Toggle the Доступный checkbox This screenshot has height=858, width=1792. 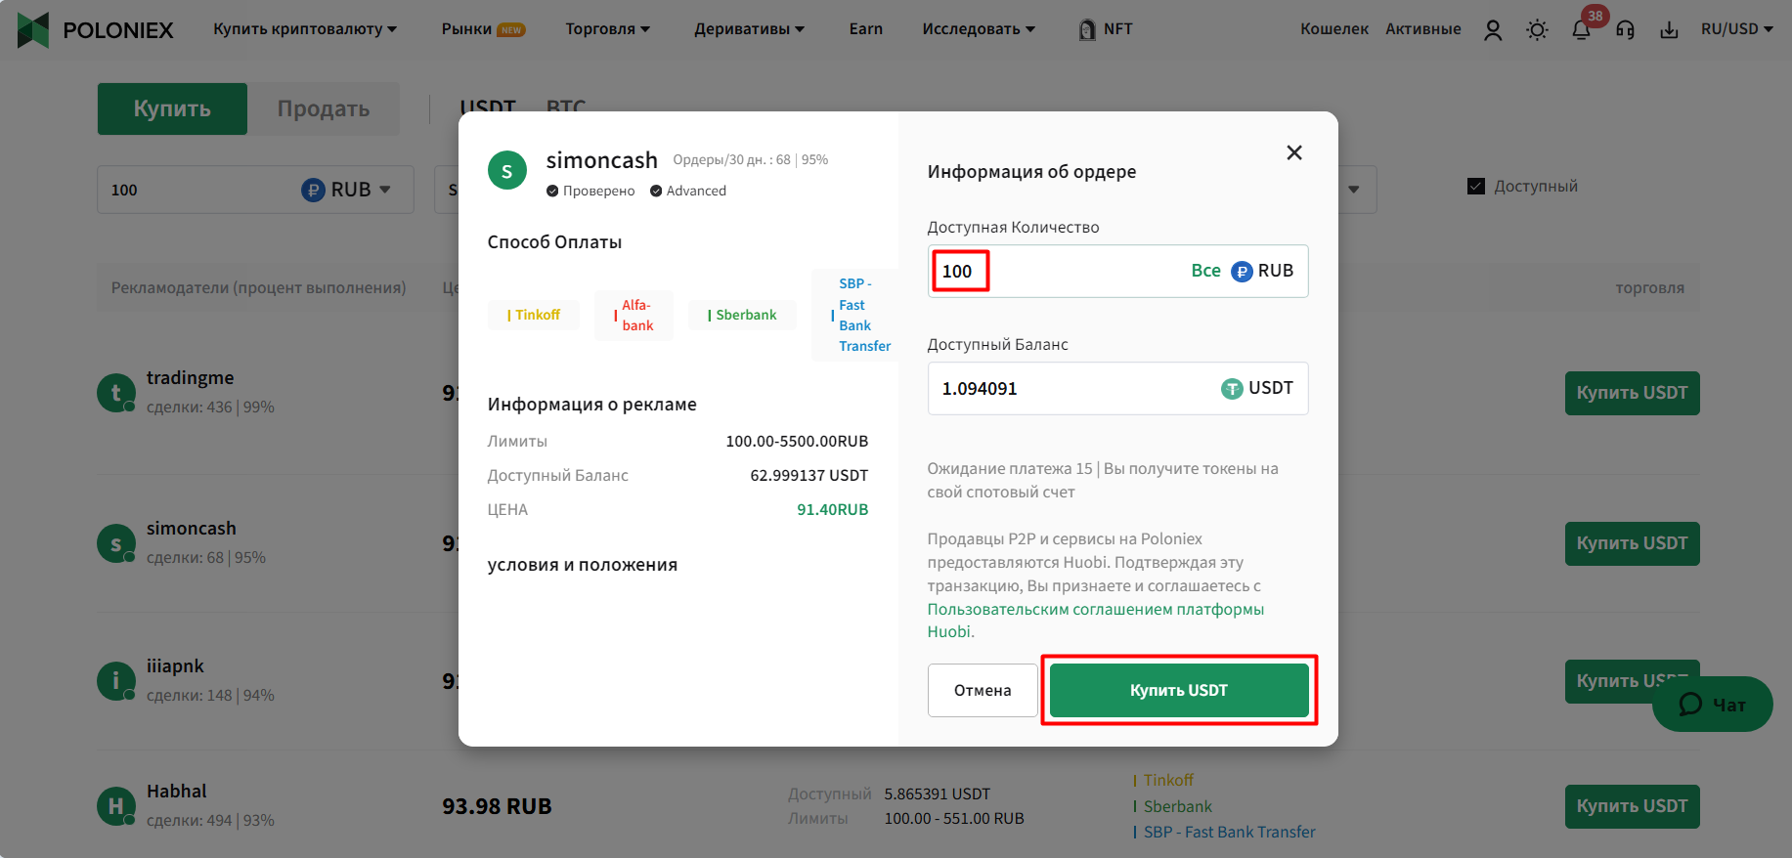point(1476,186)
